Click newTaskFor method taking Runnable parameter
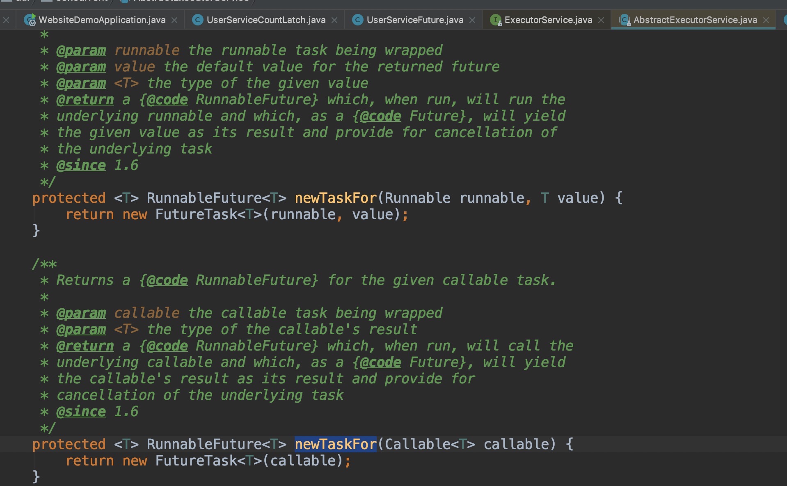The width and height of the screenshot is (787, 486). point(335,198)
